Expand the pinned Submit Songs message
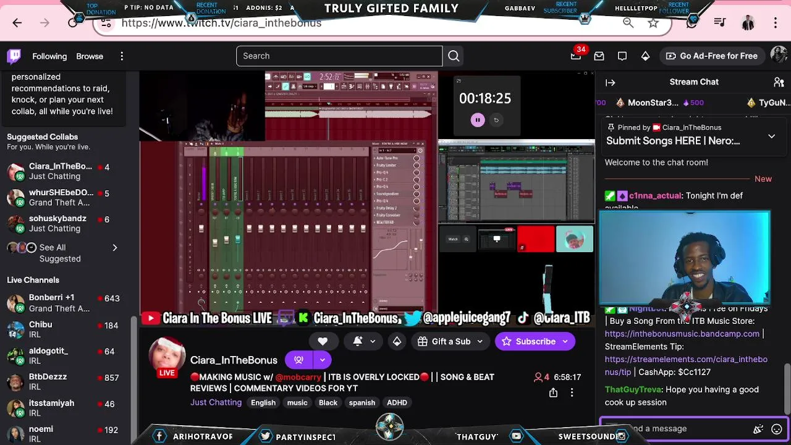 pyautogui.click(x=771, y=136)
